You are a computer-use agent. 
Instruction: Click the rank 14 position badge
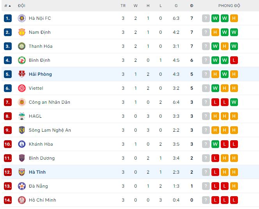tap(8, 200)
